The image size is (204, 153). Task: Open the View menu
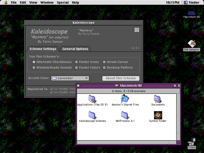coord(33,3)
